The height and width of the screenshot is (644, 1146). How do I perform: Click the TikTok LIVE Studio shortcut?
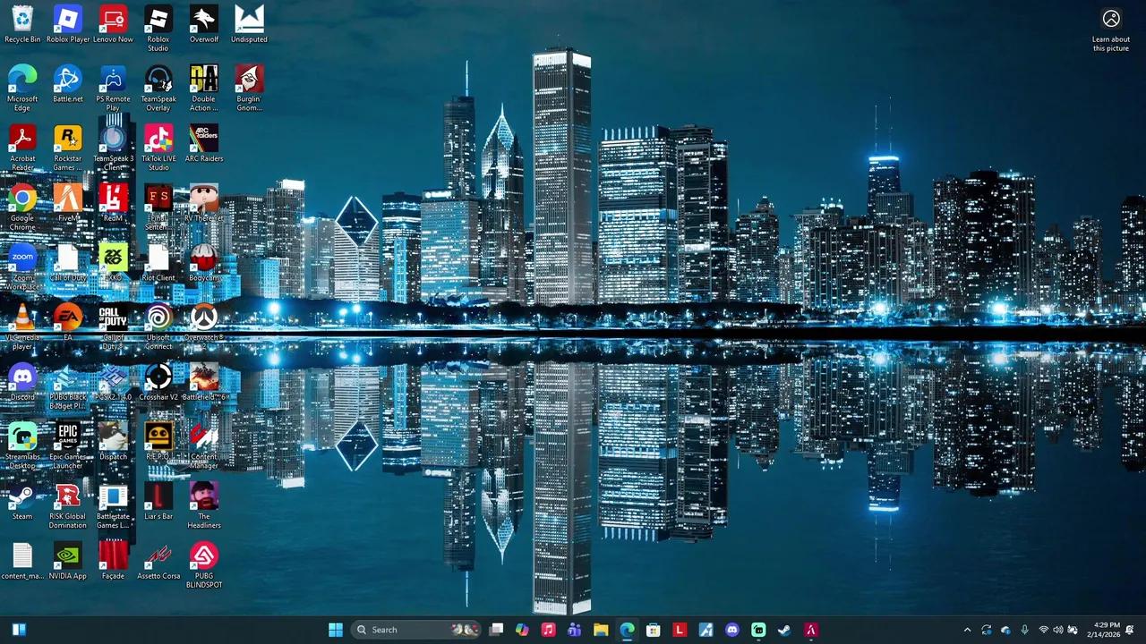158,148
